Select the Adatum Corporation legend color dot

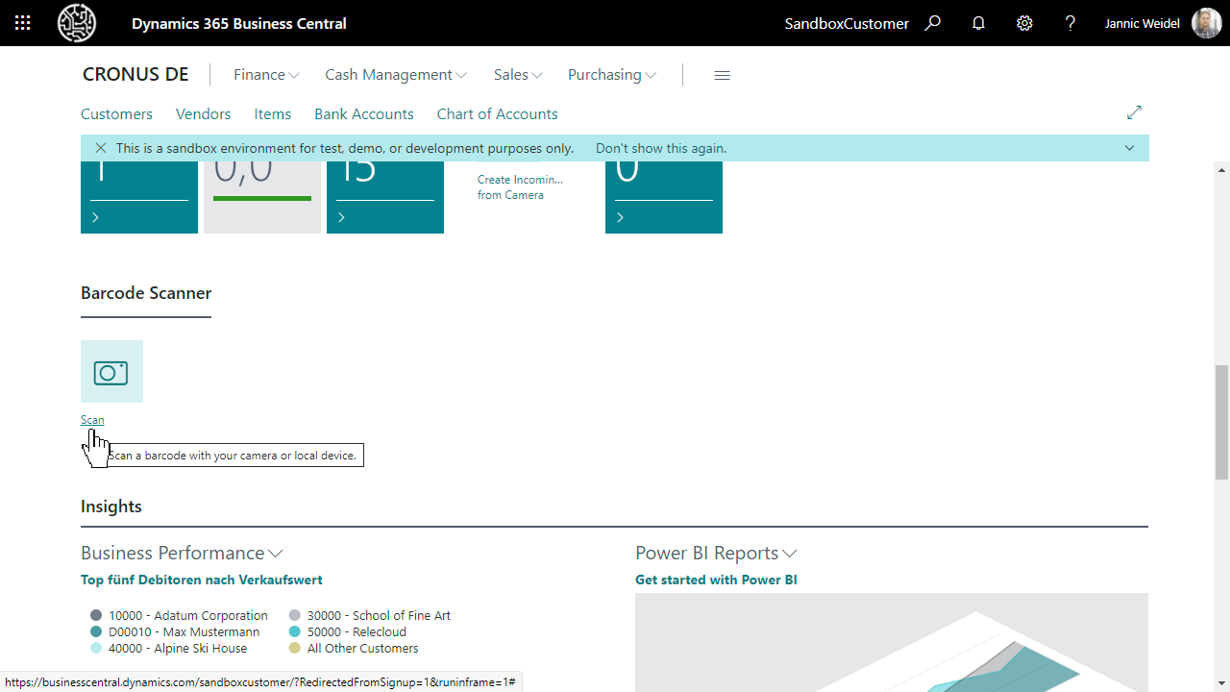tap(95, 615)
